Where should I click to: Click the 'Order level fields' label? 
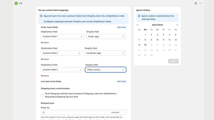(49, 27)
